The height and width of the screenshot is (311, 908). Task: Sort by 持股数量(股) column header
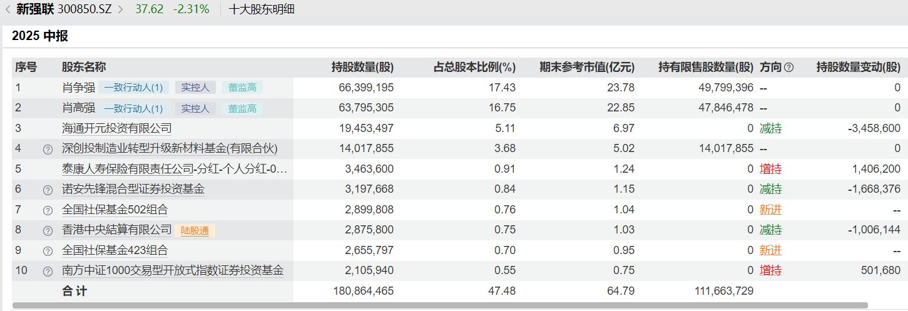coord(362,68)
